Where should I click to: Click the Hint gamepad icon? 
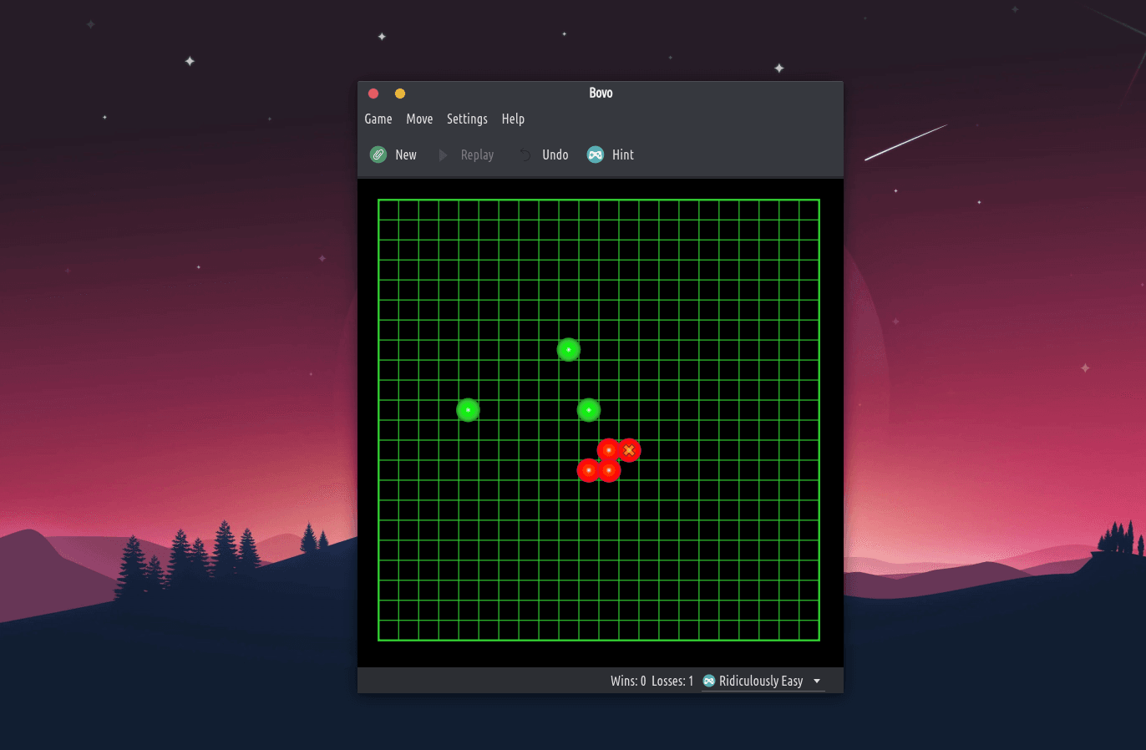point(596,155)
